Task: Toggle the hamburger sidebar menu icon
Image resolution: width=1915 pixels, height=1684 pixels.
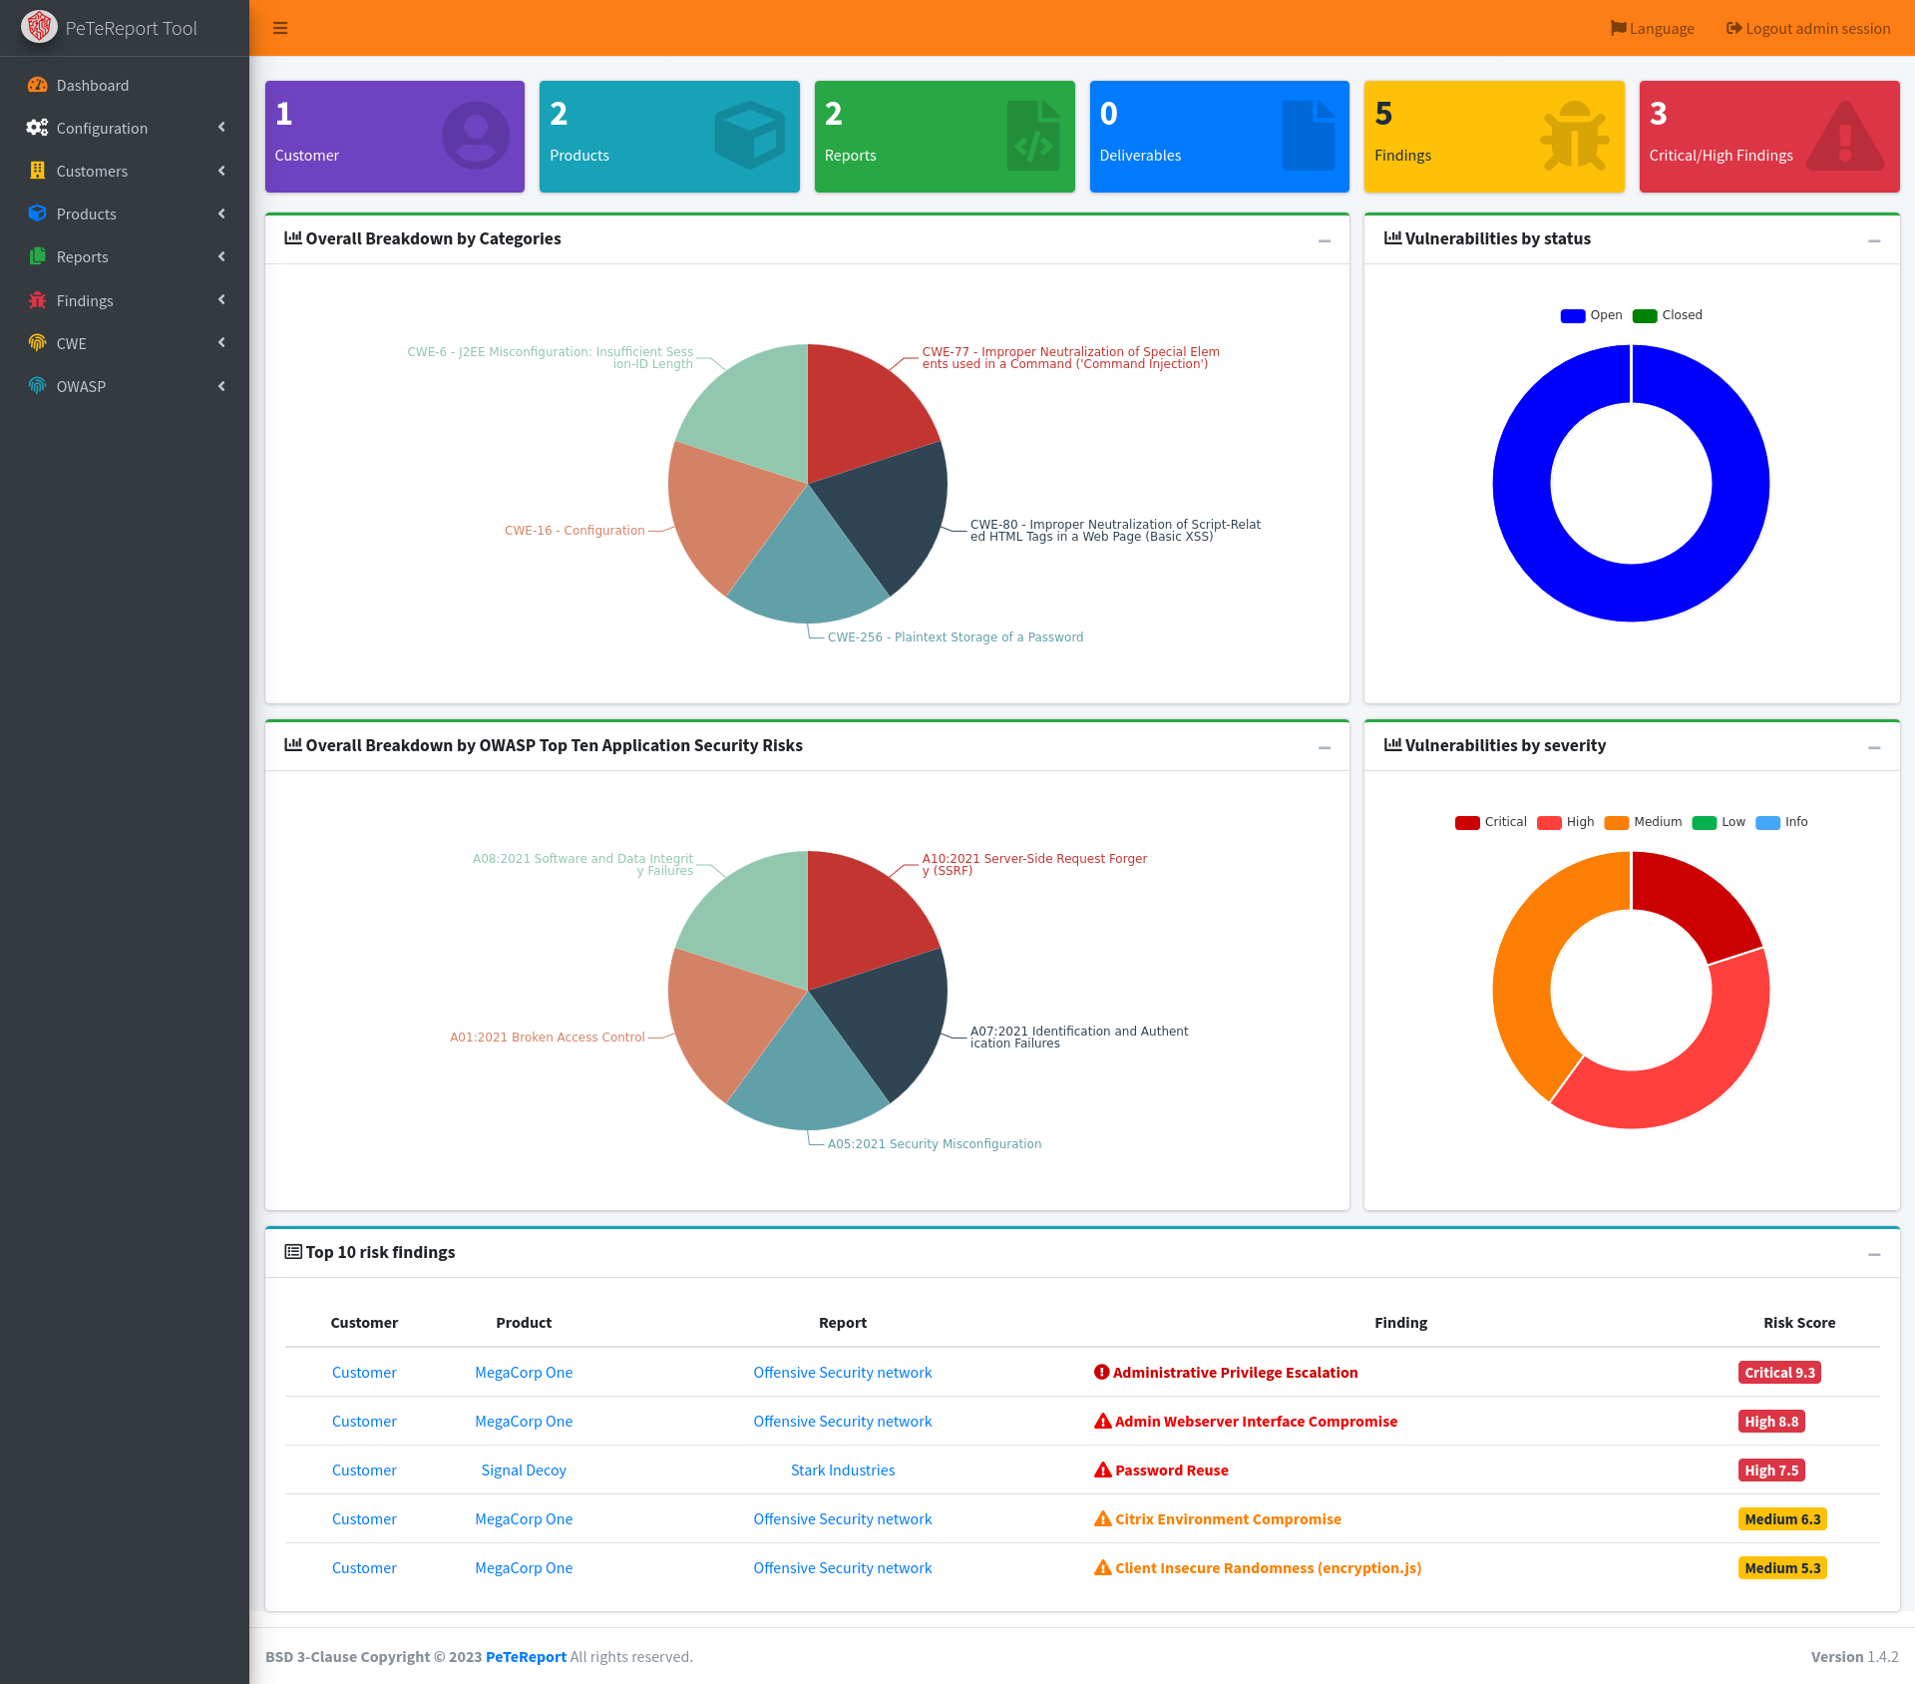Action: coord(280,28)
